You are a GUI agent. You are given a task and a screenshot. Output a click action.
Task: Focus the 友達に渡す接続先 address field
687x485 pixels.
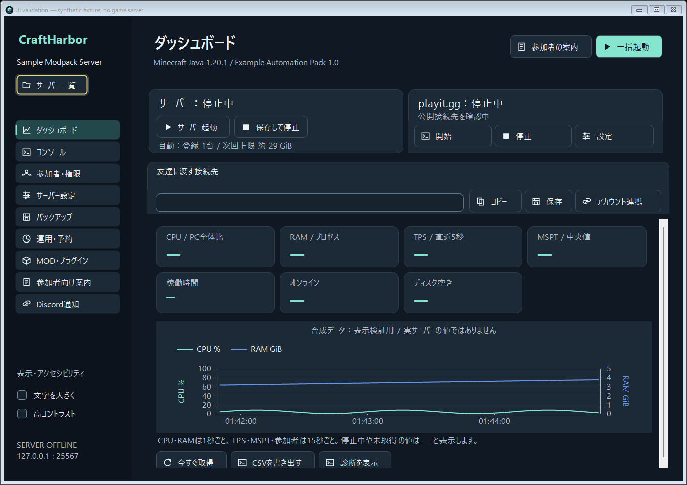pyautogui.click(x=310, y=203)
